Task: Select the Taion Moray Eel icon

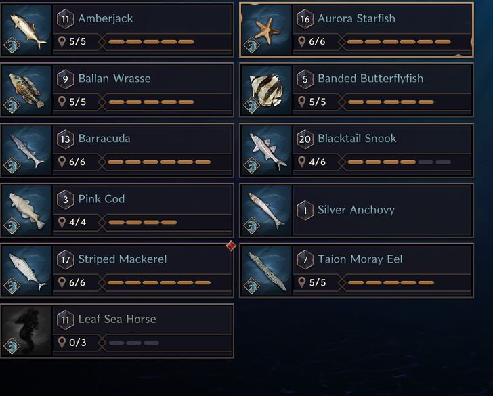Action: coord(266,271)
